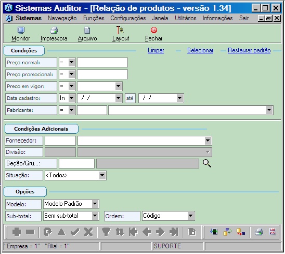Click the chart icon in bottom toolbar
The image size is (285, 254).
pyautogui.click(x=273, y=232)
